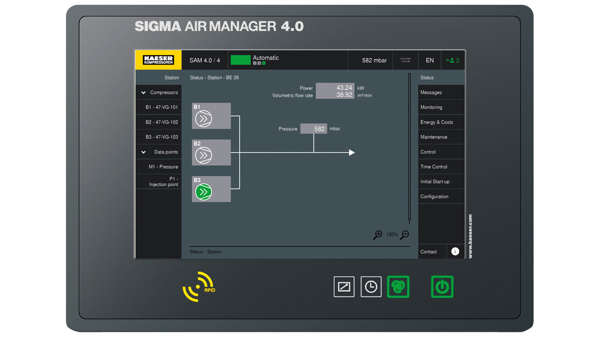The image size is (603, 339).
Task: Open the Maintenance menu
Action: coord(441,137)
